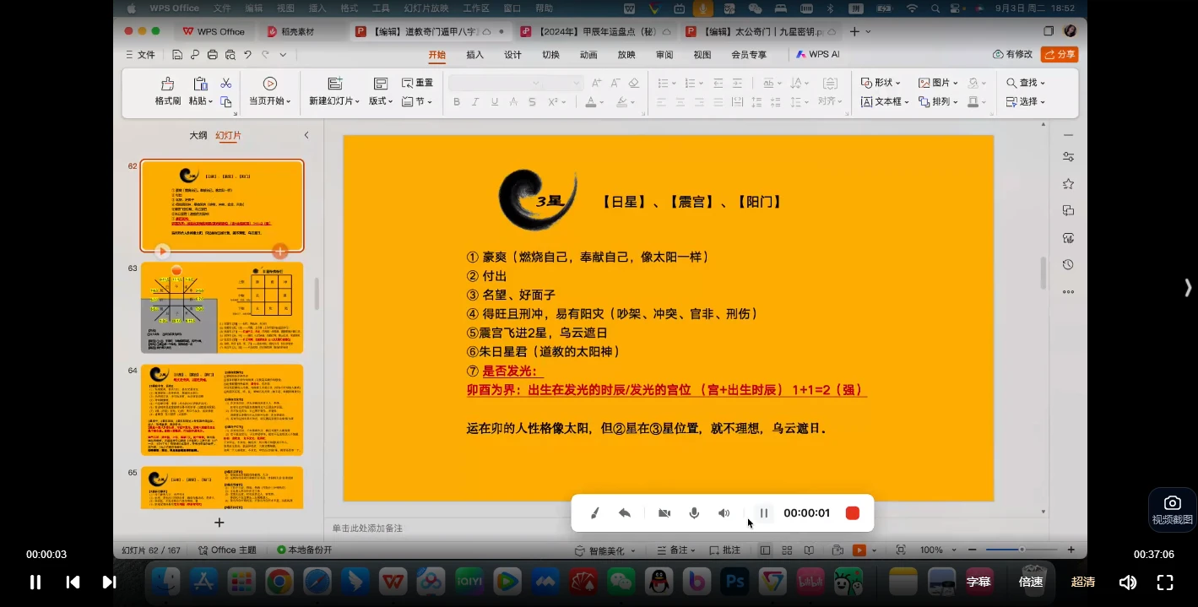
Task: Open the Layout (版式) dropdown
Action: click(x=381, y=101)
